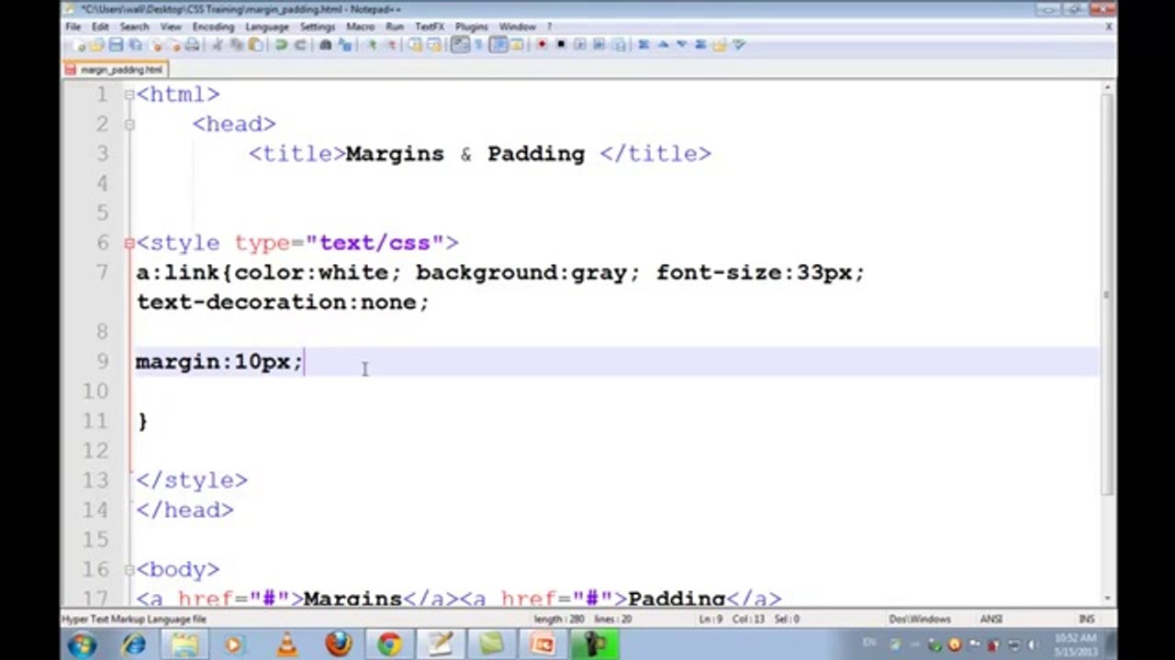Screen dimensions: 1175x660
Task: Click the Redo toolbar icon
Action: pyautogui.click(x=300, y=44)
